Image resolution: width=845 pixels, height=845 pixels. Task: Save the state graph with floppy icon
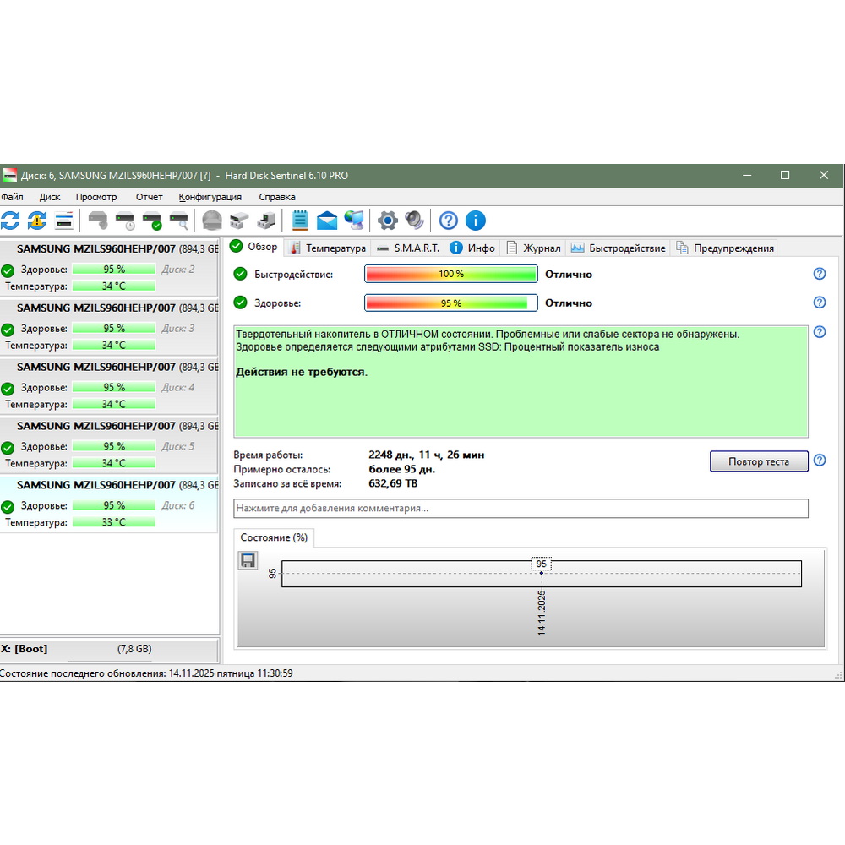(248, 560)
